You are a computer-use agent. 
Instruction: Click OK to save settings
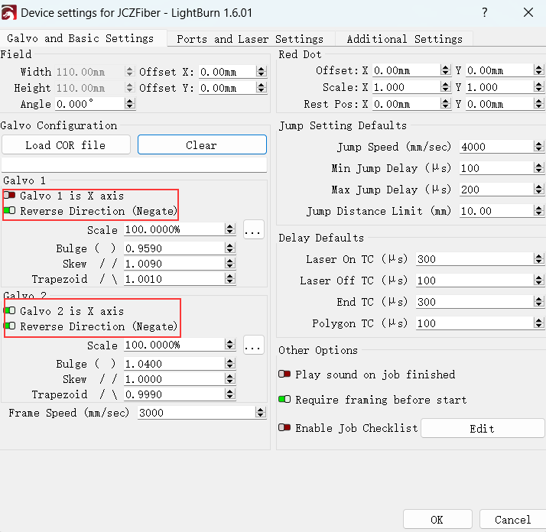tap(437, 520)
